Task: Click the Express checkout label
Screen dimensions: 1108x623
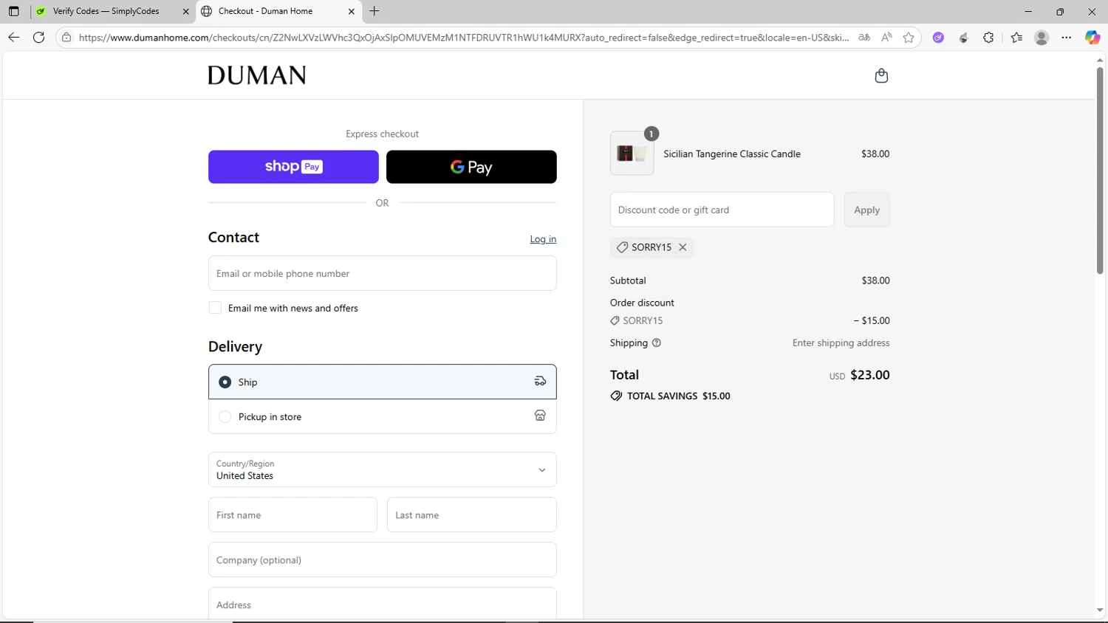Action: [383, 134]
